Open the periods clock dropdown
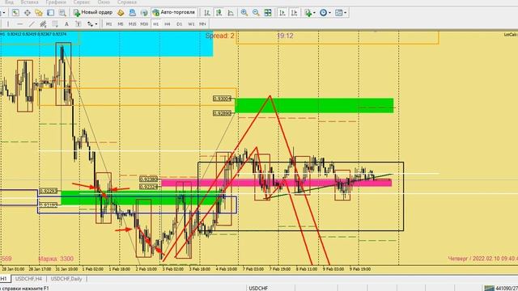 click(325, 13)
